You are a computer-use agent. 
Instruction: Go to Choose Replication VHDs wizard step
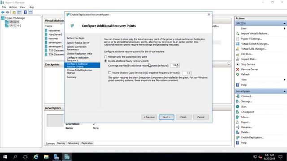(x=79, y=54)
